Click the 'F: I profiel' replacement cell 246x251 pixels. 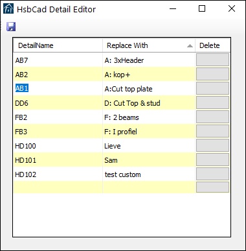click(149, 132)
